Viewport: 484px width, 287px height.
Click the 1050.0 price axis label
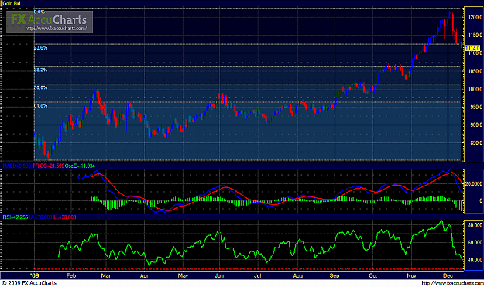pyautogui.click(x=475, y=71)
